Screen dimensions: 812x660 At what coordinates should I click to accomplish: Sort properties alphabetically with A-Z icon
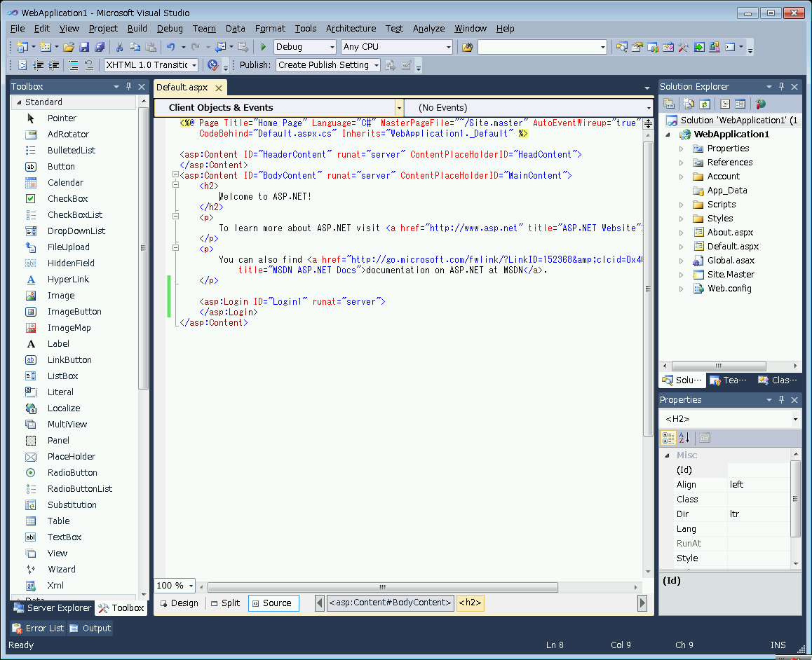click(684, 438)
